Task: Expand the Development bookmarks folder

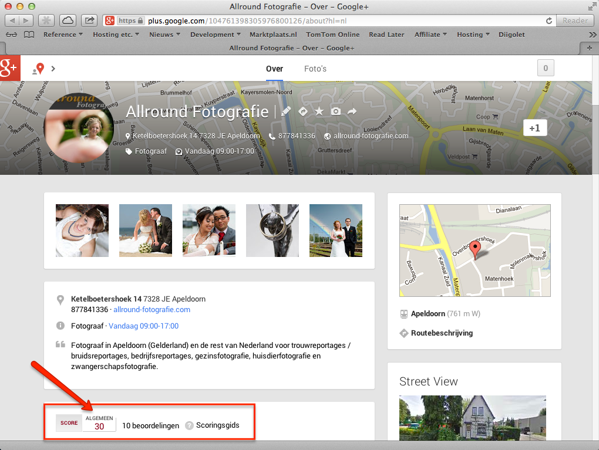Action: point(216,35)
